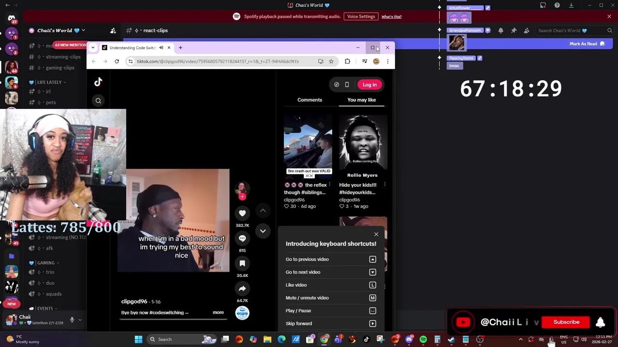Open the input device arrow beside the mic
618x347 pixels.
(x=80, y=320)
